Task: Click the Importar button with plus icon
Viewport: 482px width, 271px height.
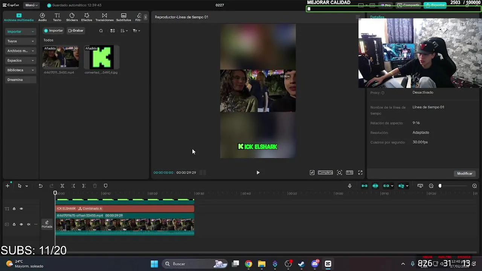Action: pos(53,30)
